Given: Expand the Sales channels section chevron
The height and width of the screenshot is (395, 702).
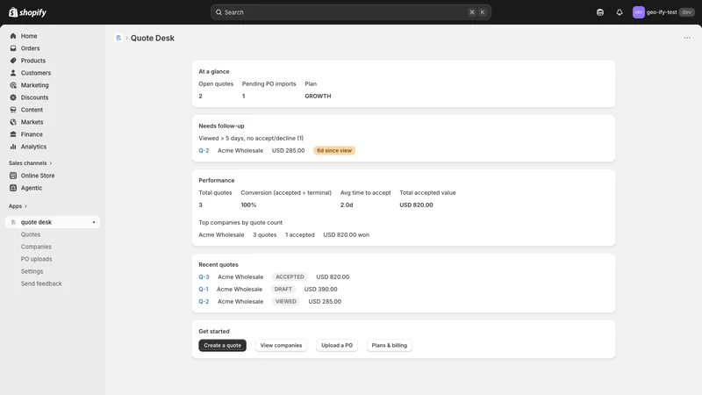Looking at the screenshot, I should [51, 163].
